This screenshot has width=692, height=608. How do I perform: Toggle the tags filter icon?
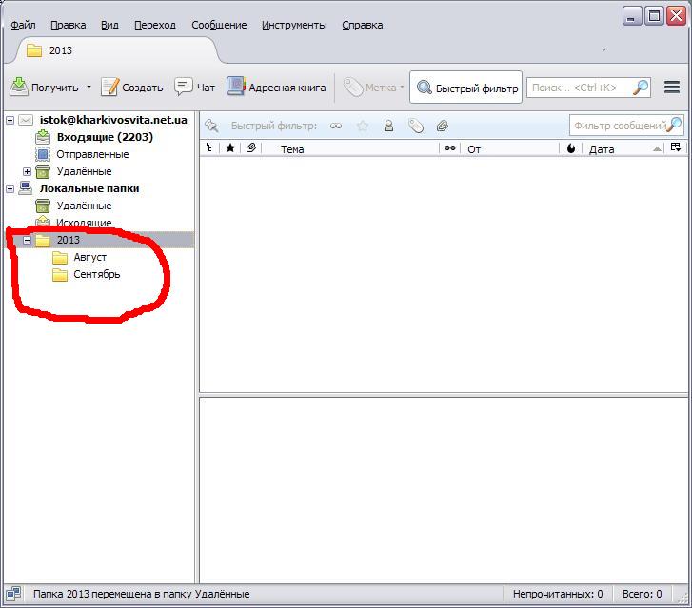click(416, 127)
